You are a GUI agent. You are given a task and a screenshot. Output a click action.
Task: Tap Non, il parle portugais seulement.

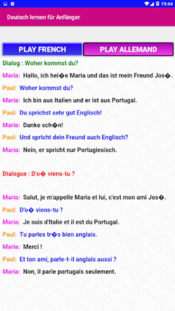point(69,272)
